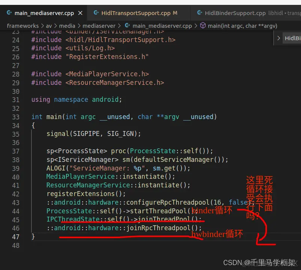Click 'MediaPlayerService::instantiate();' on line 40
The image size is (301, 270).
tap(111, 176)
